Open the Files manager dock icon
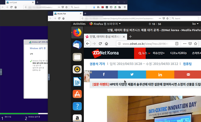The image size is (201, 122). pos(77,57)
